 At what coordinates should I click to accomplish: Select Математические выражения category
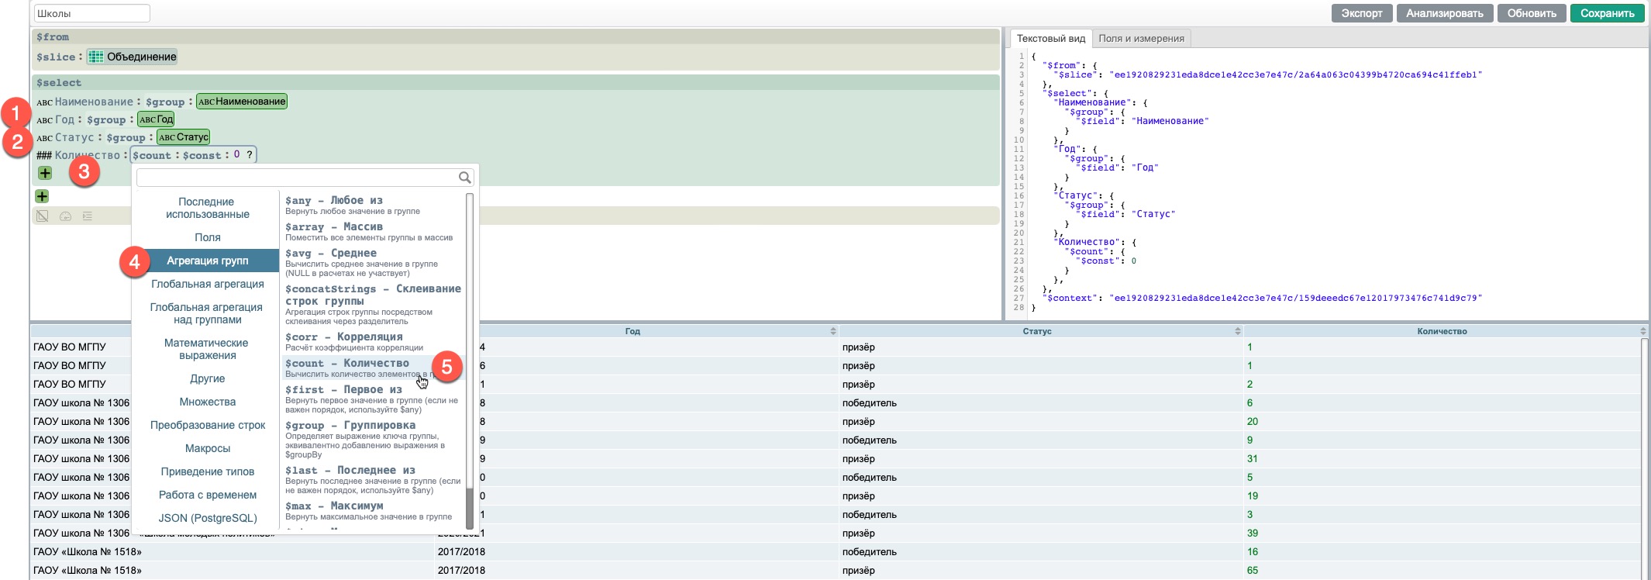pyautogui.click(x=207, y=349)
